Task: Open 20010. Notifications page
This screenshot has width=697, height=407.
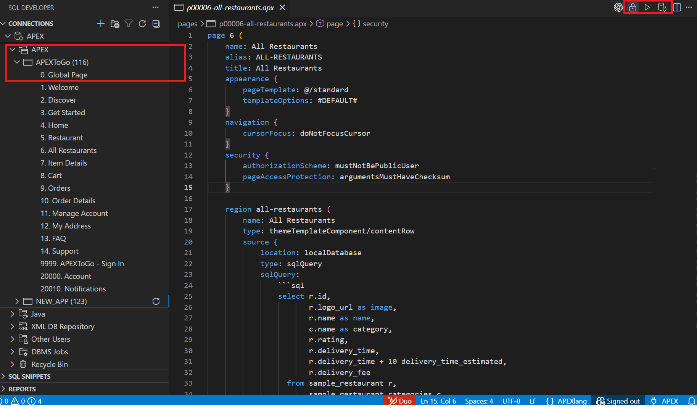Action: tap(73, 289)
